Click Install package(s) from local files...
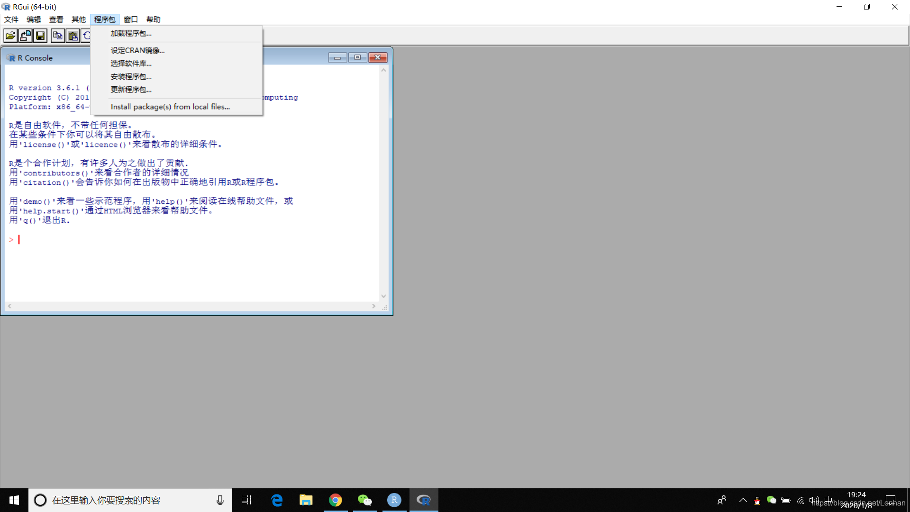910x512 pixels. 170,107
